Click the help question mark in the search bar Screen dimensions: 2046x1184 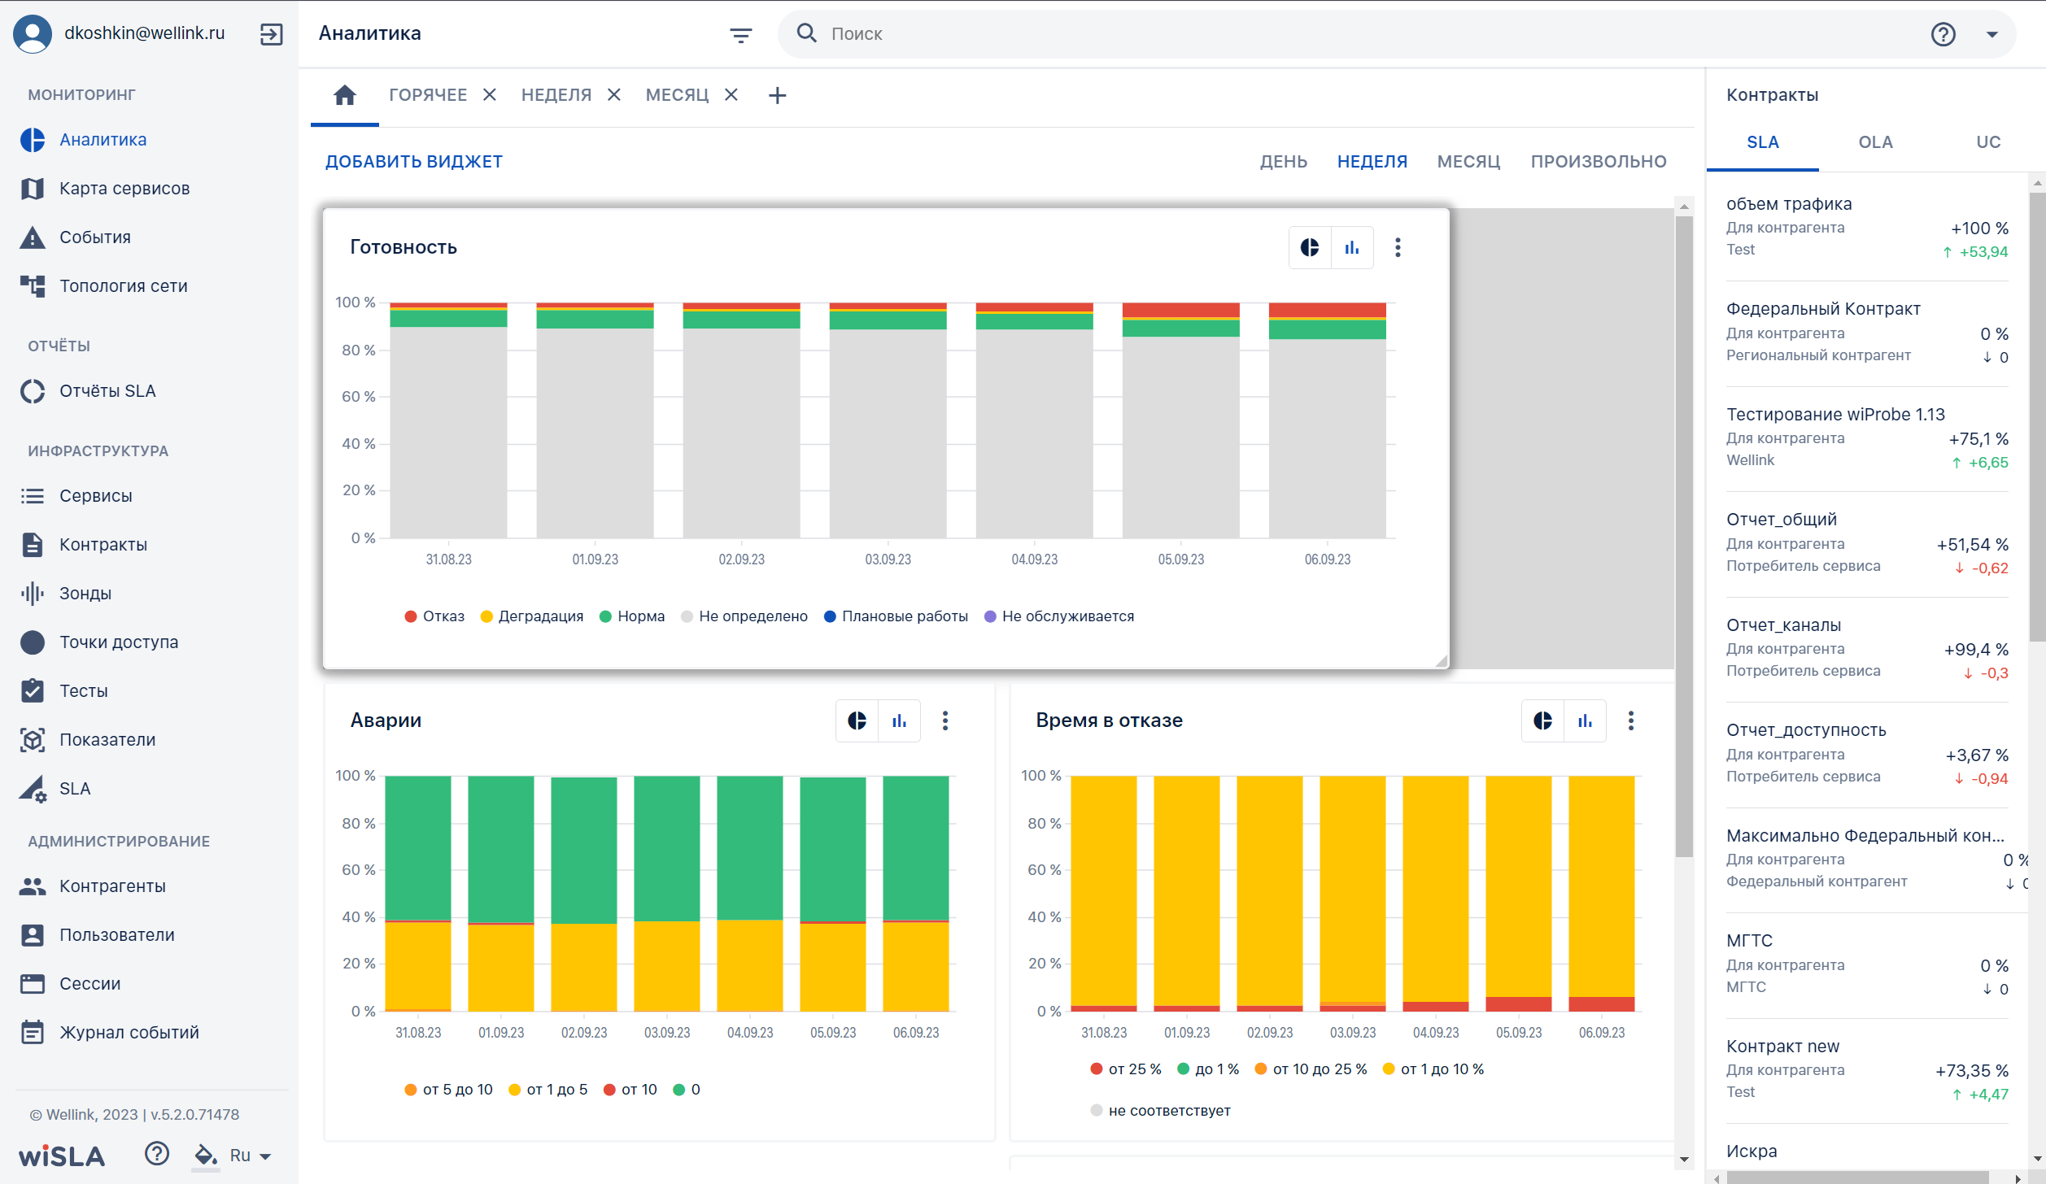[1943, 34]
